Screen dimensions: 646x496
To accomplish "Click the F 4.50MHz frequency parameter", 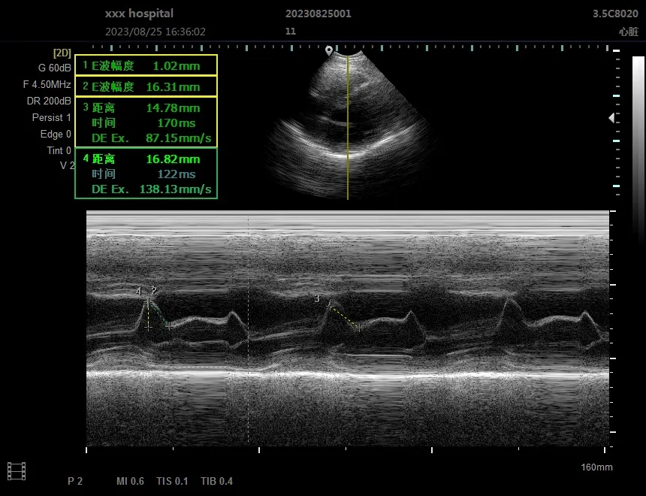I will click(47, 84).
